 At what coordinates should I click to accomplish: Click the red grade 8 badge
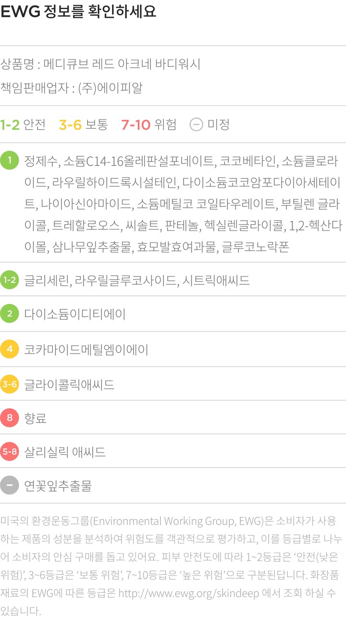pos(10,418)
